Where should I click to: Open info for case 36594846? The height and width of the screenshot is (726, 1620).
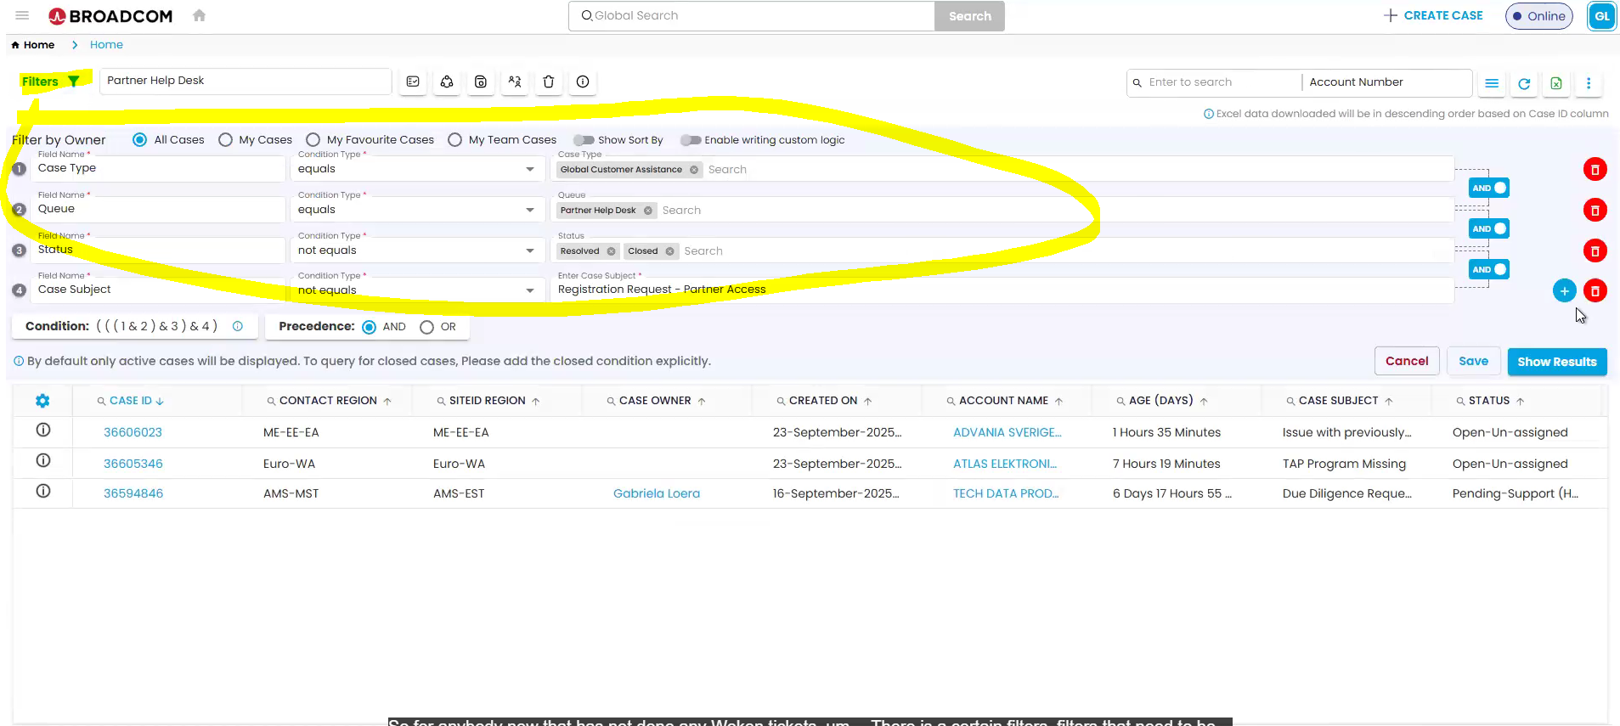coord(43,492)
